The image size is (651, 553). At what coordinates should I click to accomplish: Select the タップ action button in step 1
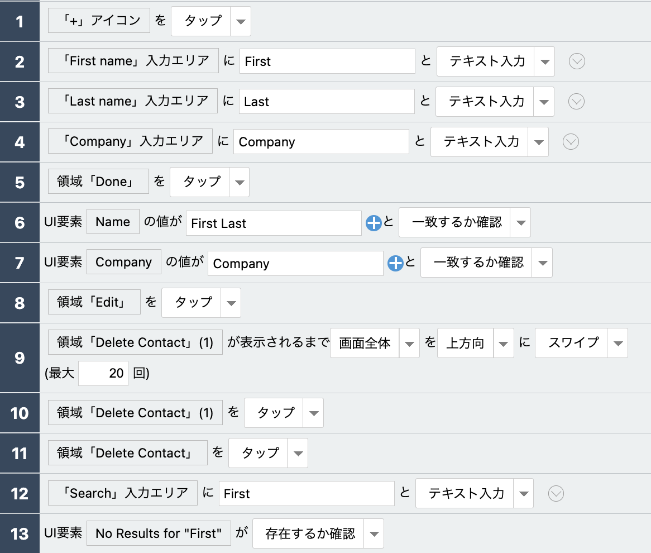pyautogui.click(x=201, y=21)
